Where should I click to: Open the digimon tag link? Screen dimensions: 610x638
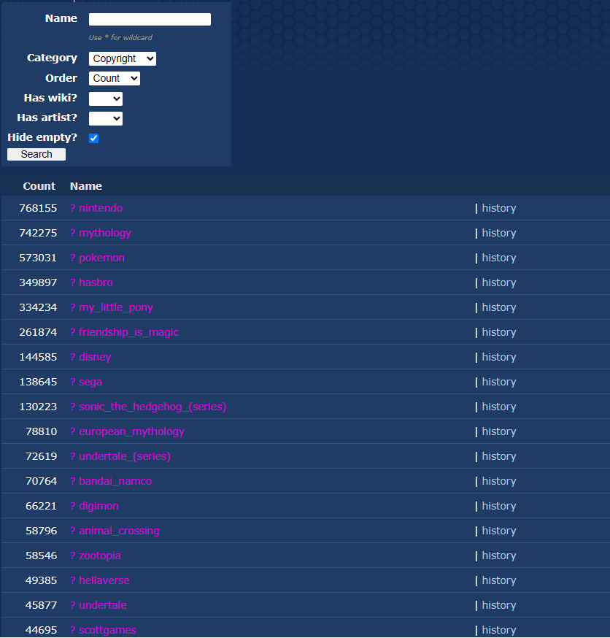[x=99, y=506]
